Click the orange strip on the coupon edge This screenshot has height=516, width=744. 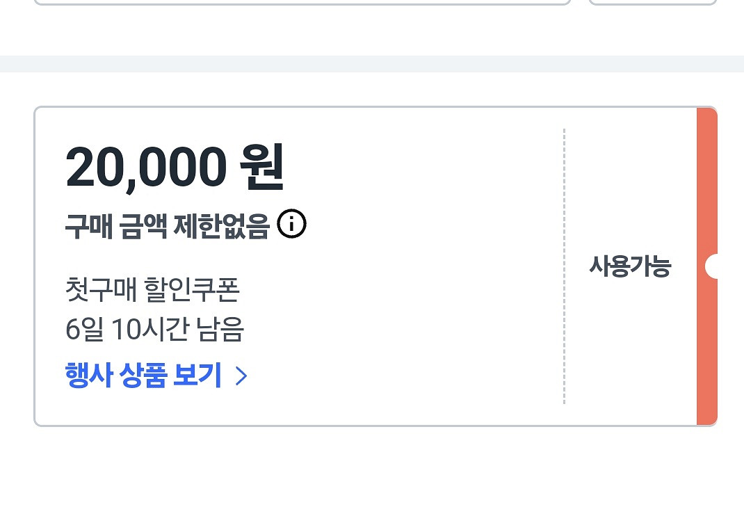click(707, 266)
